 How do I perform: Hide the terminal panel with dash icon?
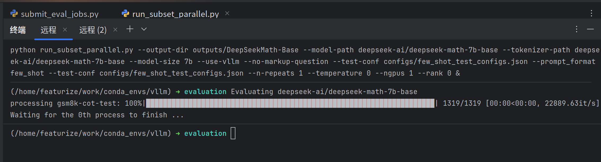[x=590, y=29]
